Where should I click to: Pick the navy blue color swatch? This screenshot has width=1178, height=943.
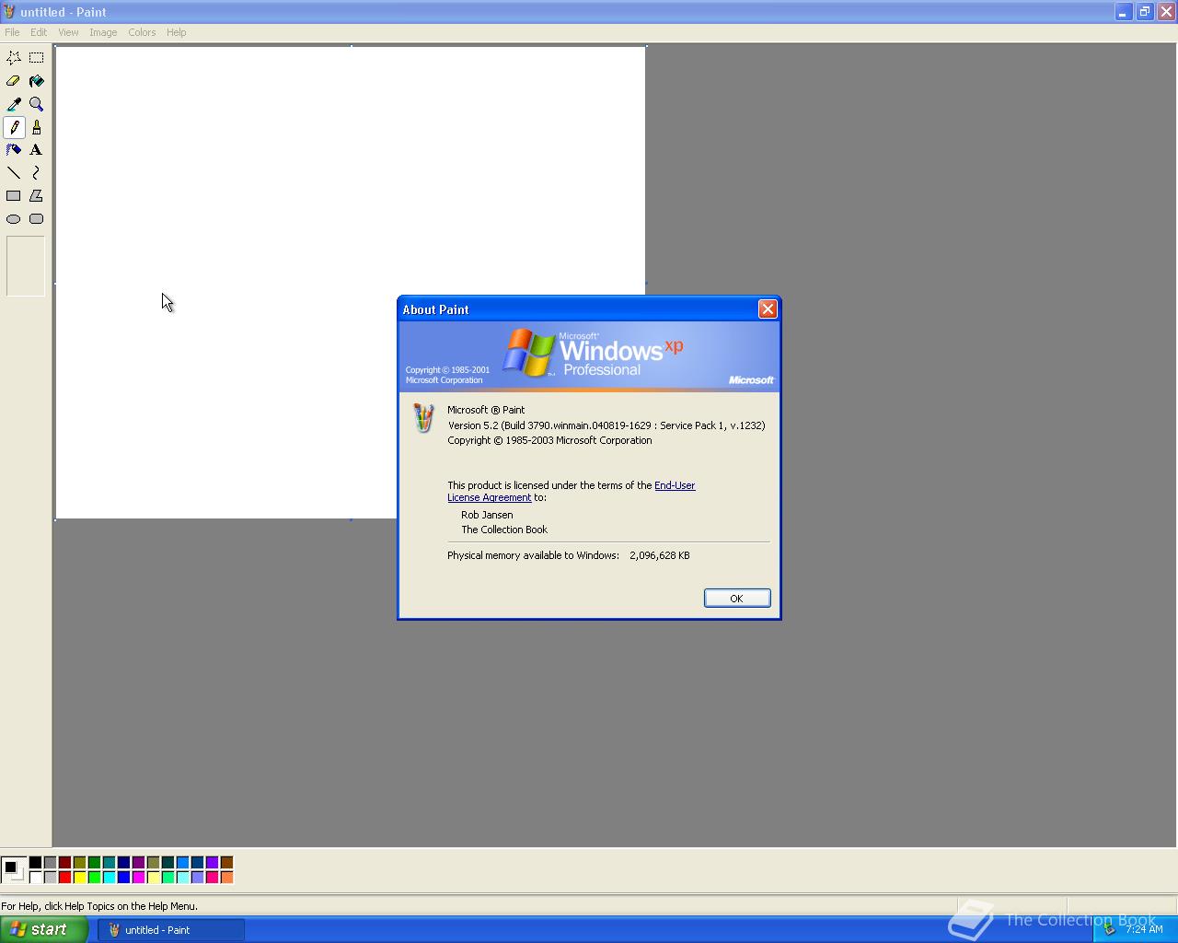coord(124,863)
